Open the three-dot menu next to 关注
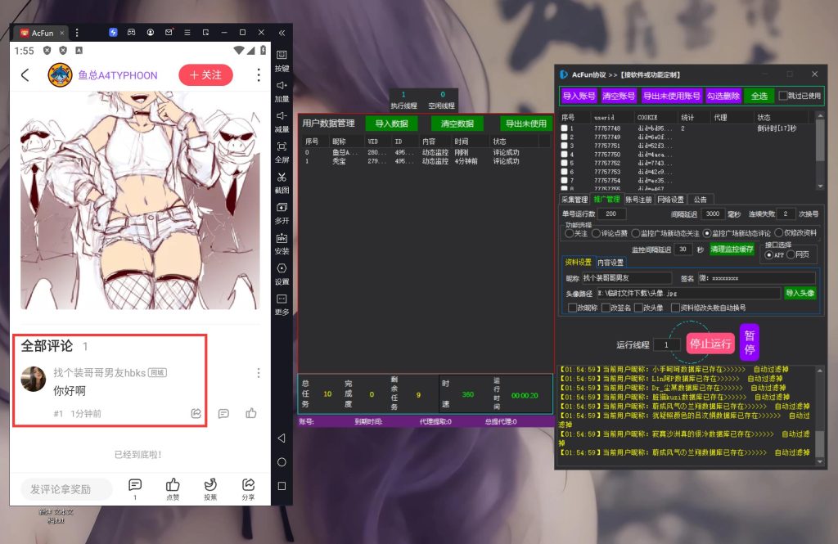This screenshot has height=544, width=838. point(259,75)
